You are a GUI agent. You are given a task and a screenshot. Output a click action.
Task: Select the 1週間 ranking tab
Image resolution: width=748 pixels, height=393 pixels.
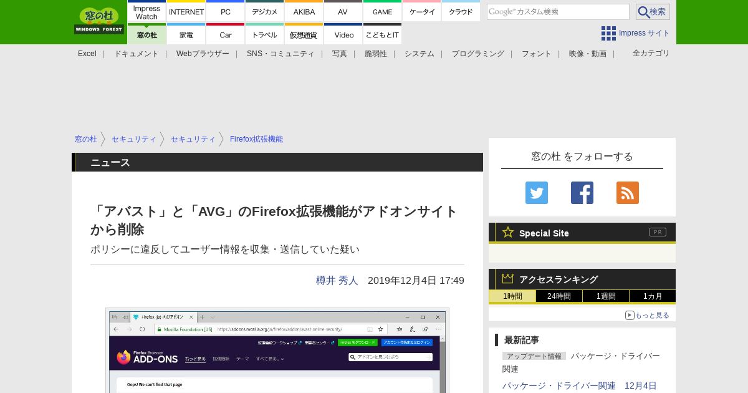click(x=606, y=296)
